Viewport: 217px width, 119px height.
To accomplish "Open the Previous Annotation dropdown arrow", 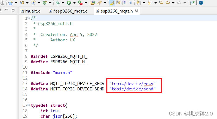I will [x=155, y=3].
